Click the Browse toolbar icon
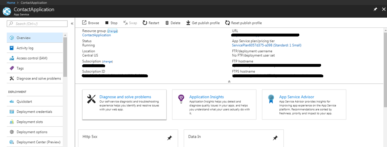Image resolution: width=387 pixels, height=147 pixels. tap(84, 23)
